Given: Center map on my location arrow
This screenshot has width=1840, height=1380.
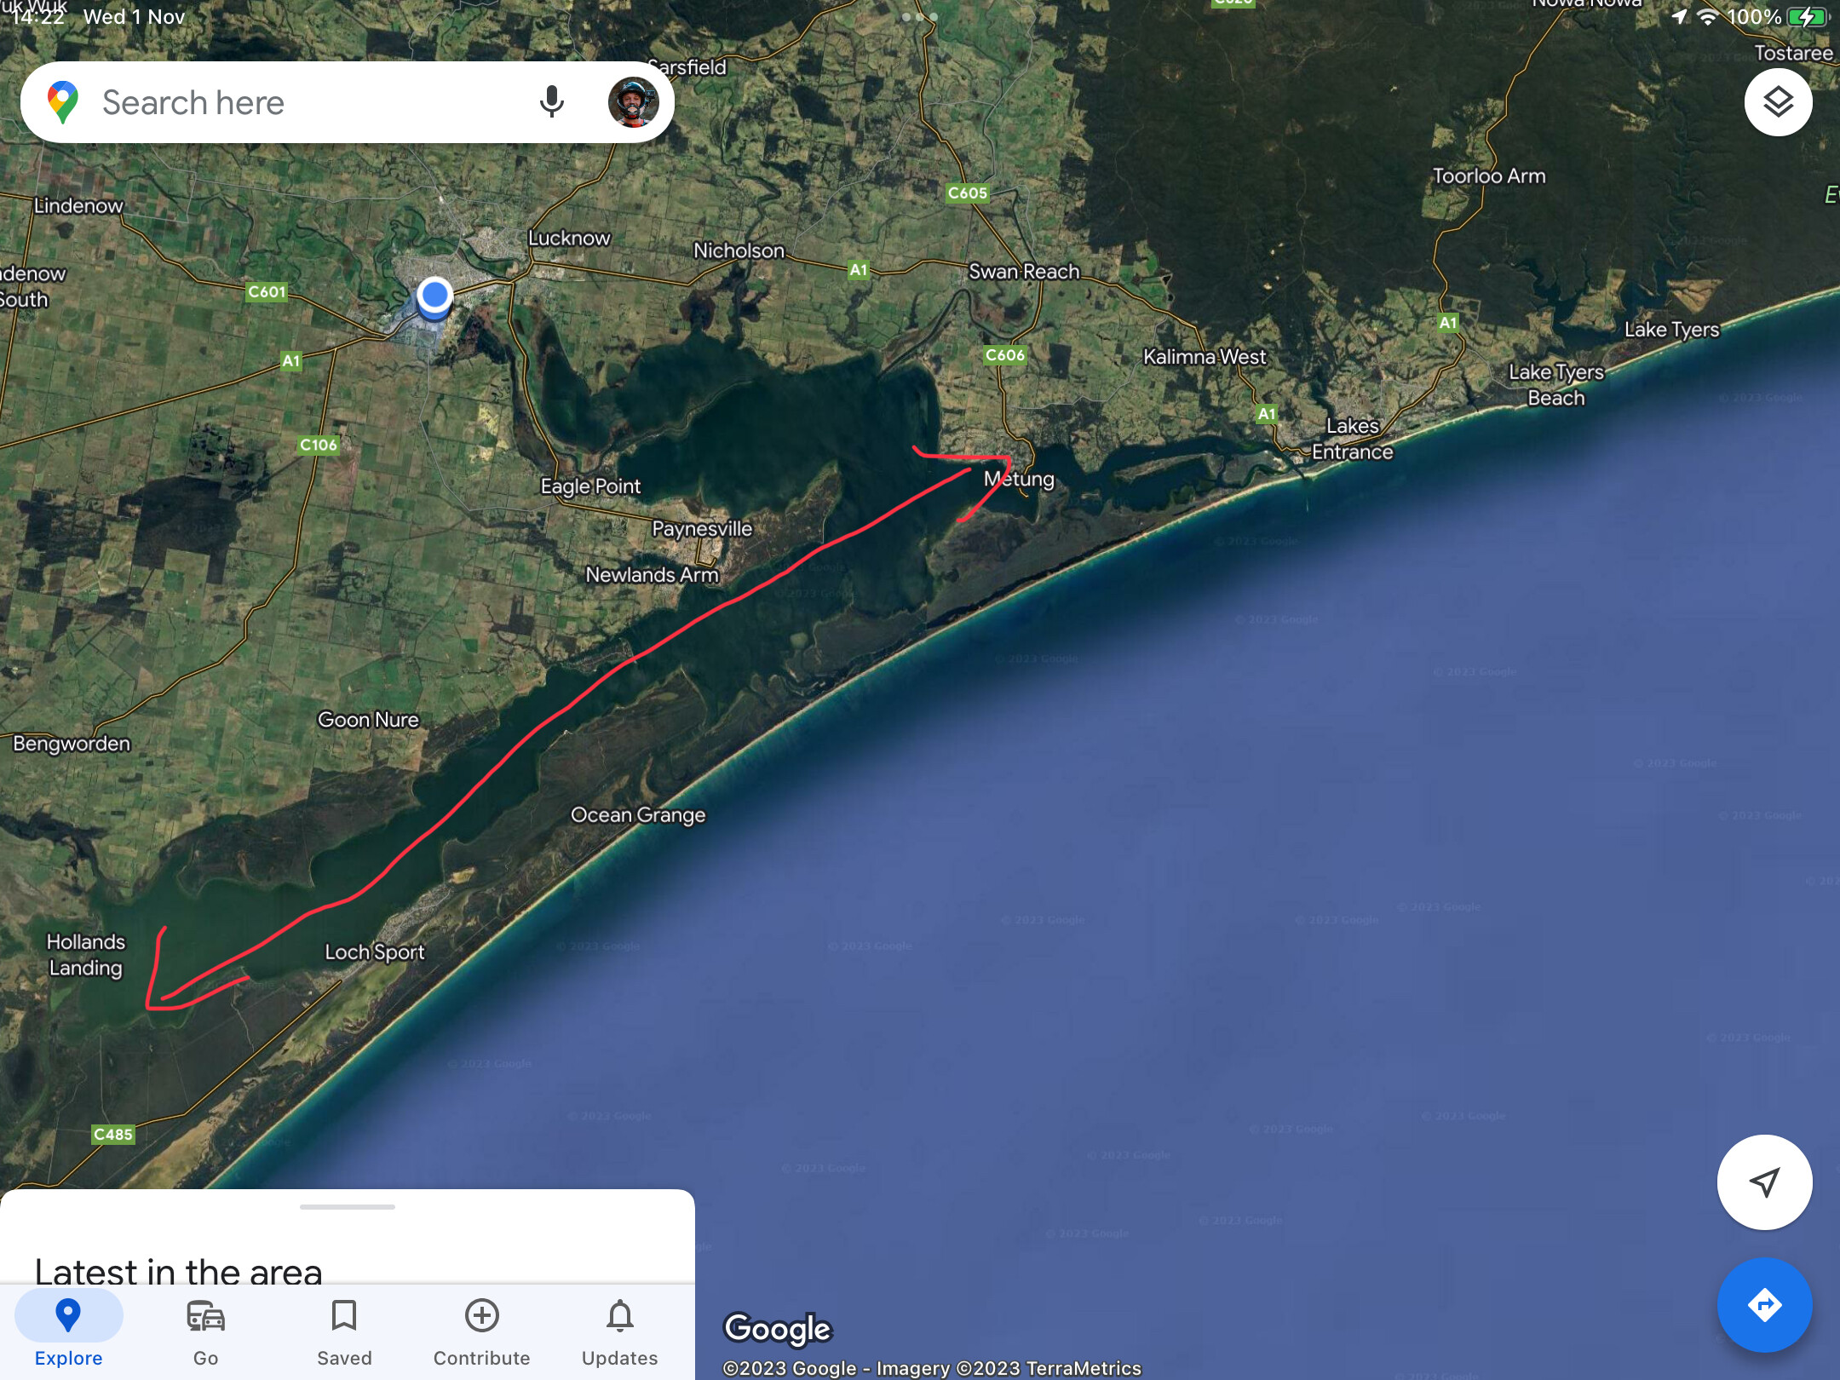Looking at the screenshot, I should point(1764,1182).
